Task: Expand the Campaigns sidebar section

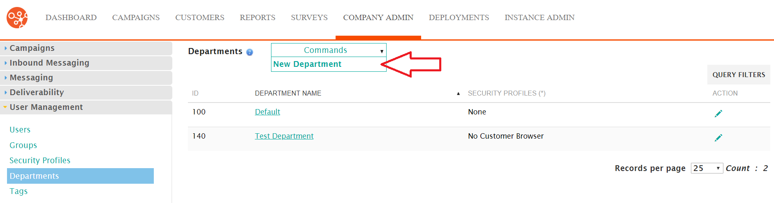Action: pos(86,48)
